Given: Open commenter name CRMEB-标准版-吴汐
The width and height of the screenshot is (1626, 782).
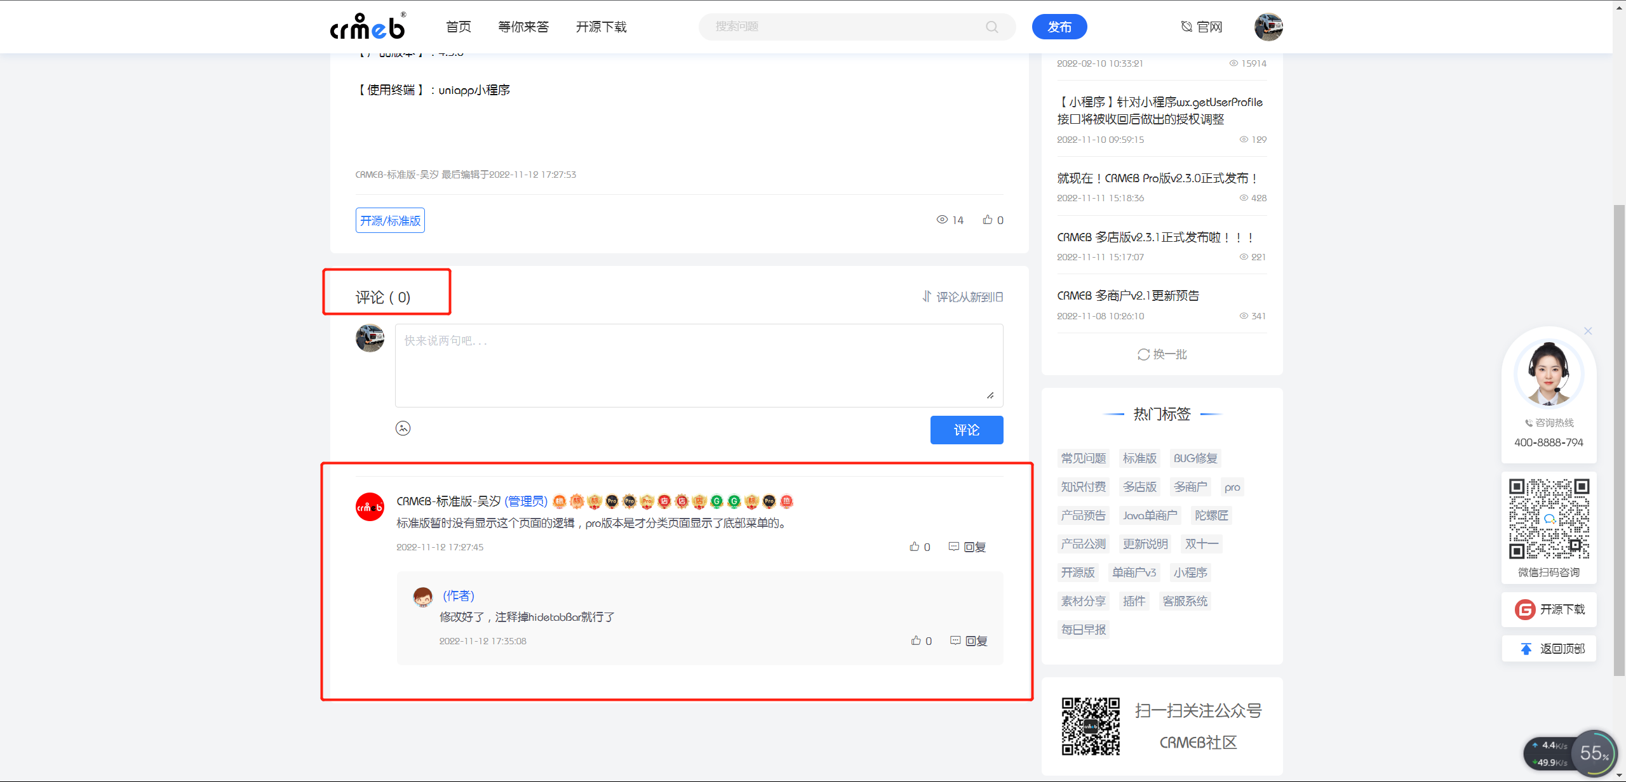Looking at the screenshot, I should (448, 501).
